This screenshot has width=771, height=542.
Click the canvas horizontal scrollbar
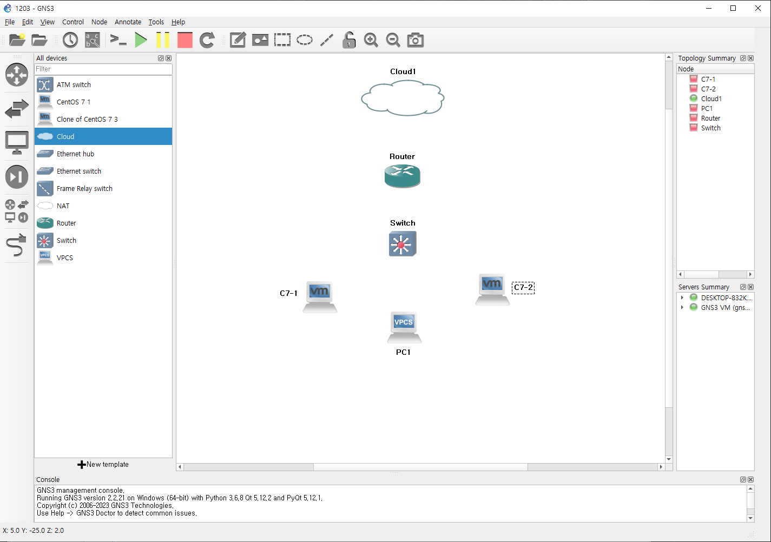[x=420, y=467]
